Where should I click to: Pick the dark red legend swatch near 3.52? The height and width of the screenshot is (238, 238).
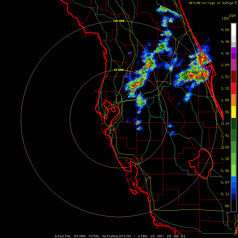pos(234,77)
